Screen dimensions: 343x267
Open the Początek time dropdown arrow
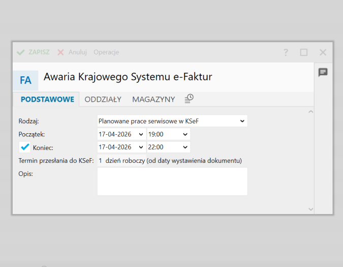185,134
